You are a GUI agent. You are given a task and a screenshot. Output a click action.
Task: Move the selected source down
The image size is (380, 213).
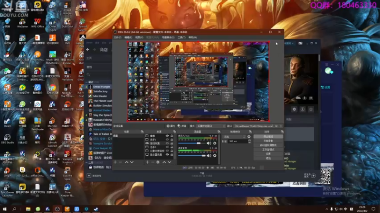[x=170, y=162]
